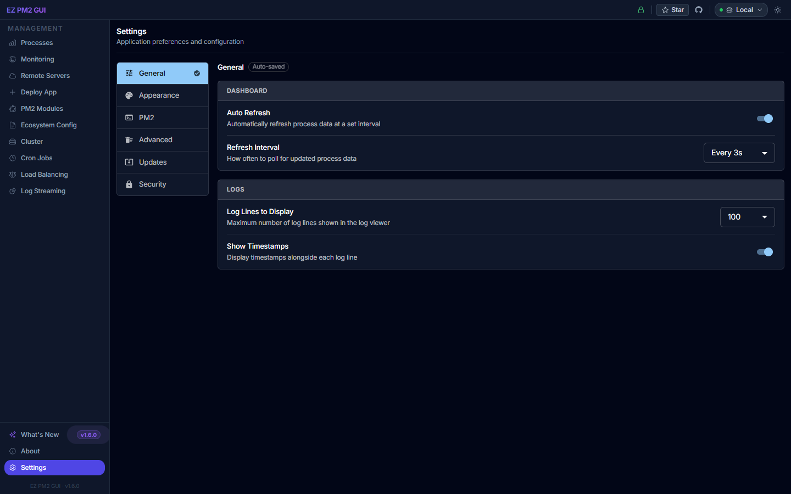Select the Load Balancing scale icon
The image size is (791, 494).
click(x=13, y=175)
